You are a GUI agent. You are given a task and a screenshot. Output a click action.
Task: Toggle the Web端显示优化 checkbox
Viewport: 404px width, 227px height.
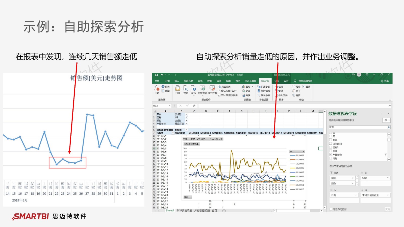pyautogui.click(x=219, y=95)
